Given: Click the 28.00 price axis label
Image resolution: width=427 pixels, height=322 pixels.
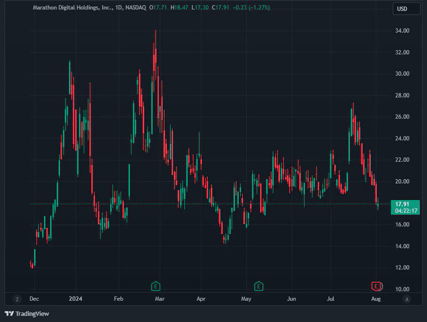Looking at the screenshot, I should point(402,95).
